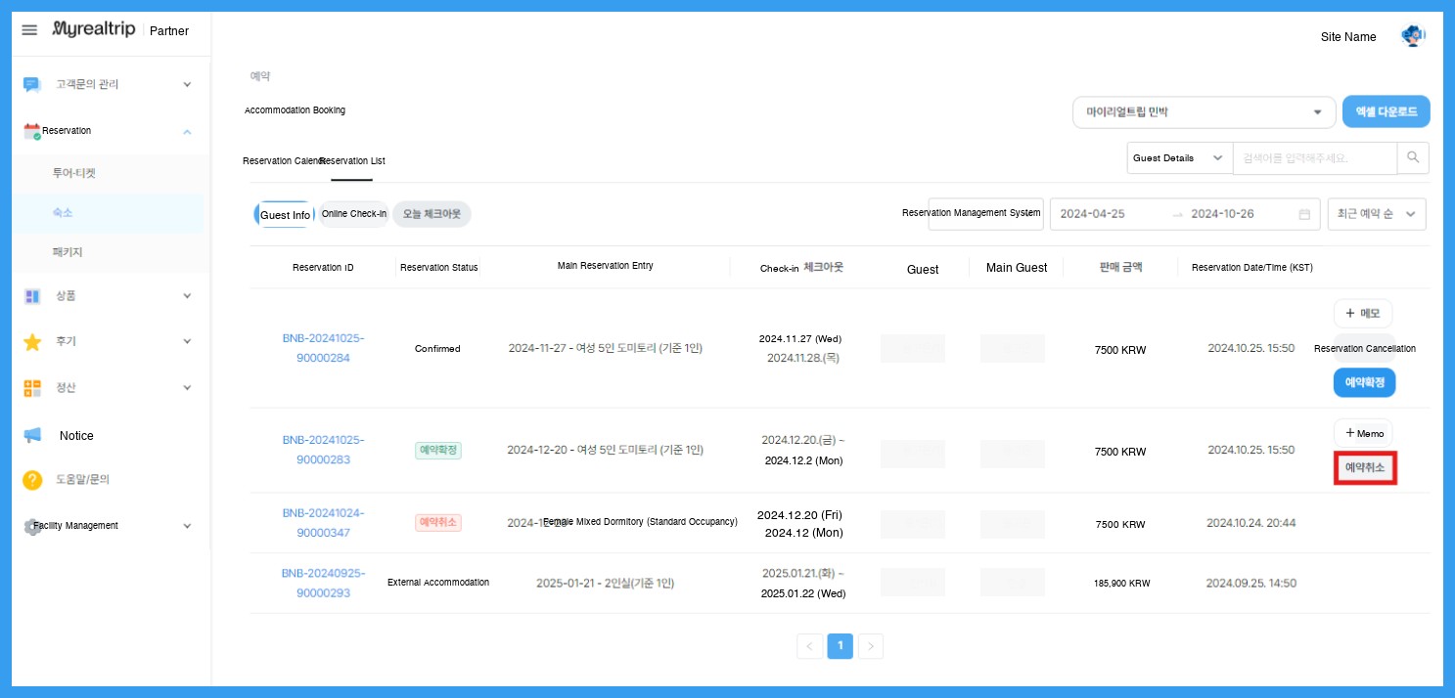
Task: Open Notice in the sidebar
Action: pos(76,436)
